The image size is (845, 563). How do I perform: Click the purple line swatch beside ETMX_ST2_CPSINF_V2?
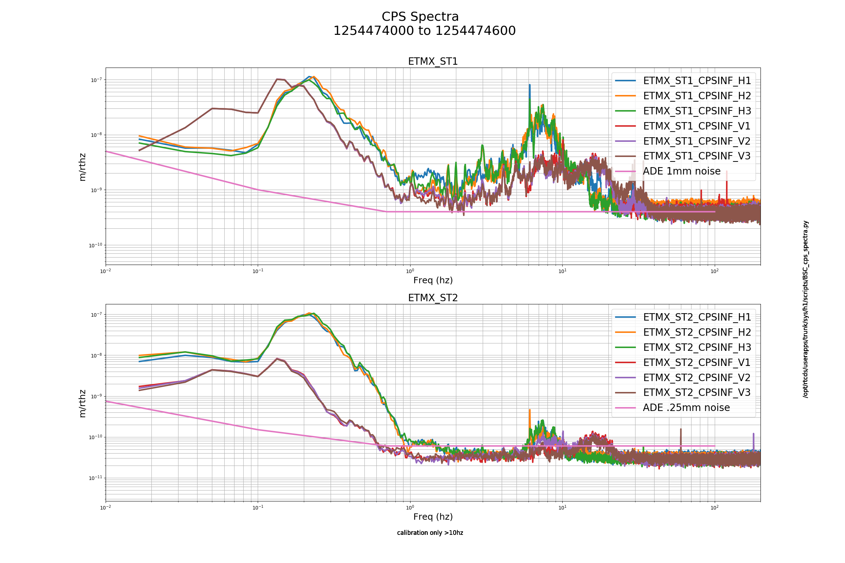tap(626, 377)
